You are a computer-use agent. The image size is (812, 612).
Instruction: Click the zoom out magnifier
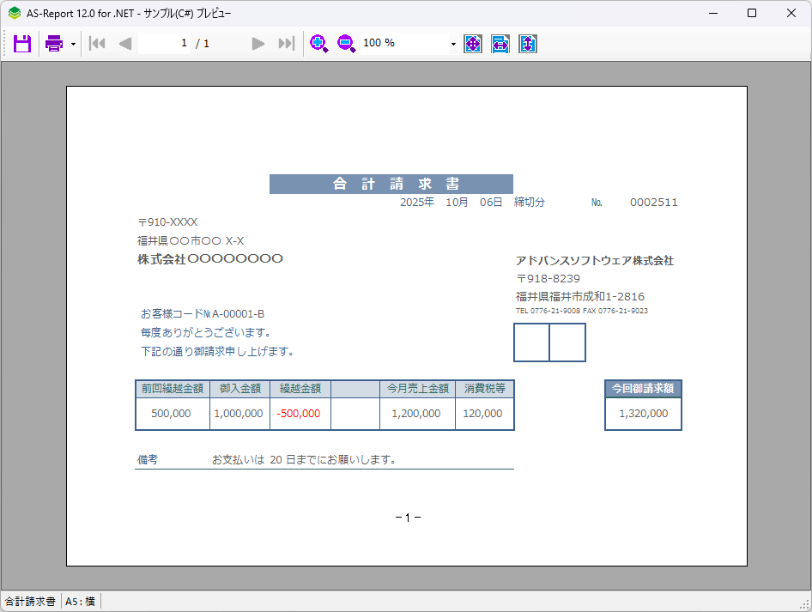tap(346, 43)
